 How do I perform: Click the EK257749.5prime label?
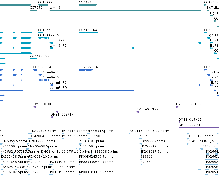(154, 146)
